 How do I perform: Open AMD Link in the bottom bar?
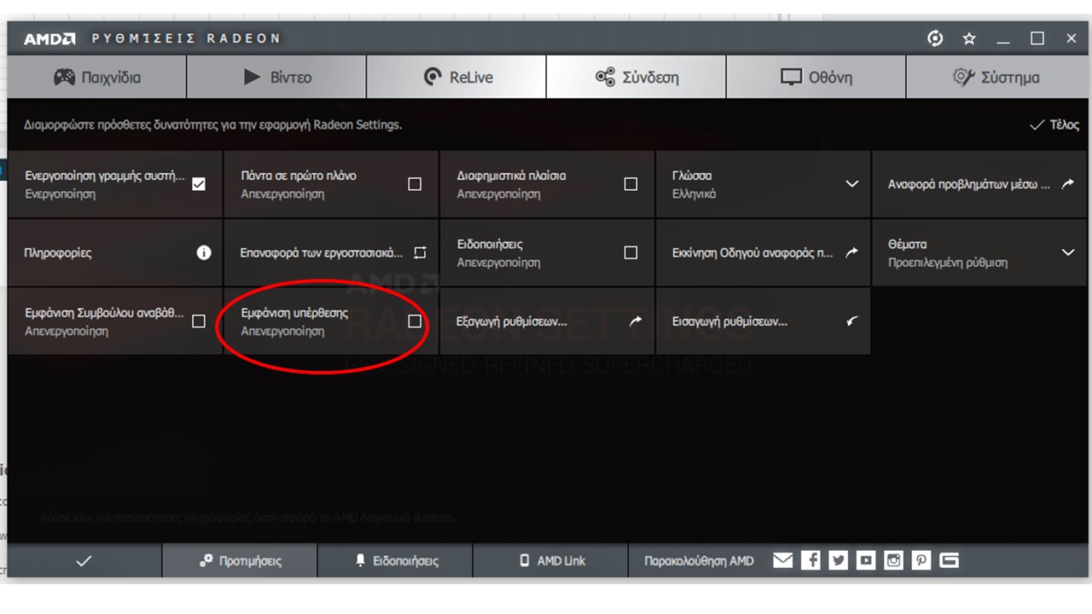click(x=550, y=561)
